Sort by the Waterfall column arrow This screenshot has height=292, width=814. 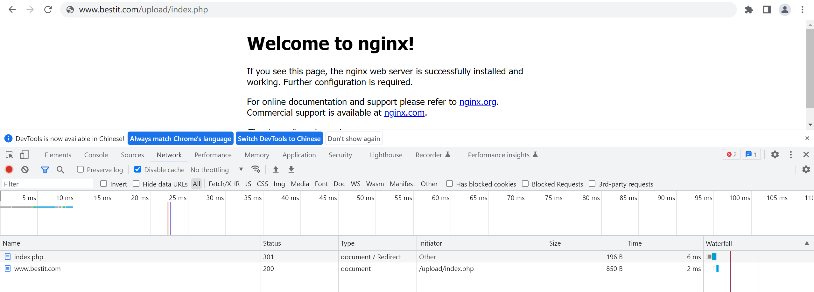coord(807,243)
